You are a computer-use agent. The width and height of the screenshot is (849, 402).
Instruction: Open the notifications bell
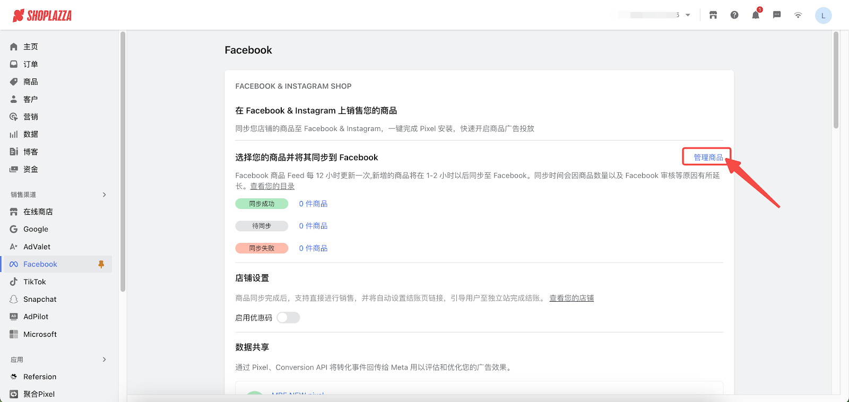pos(756,15)
